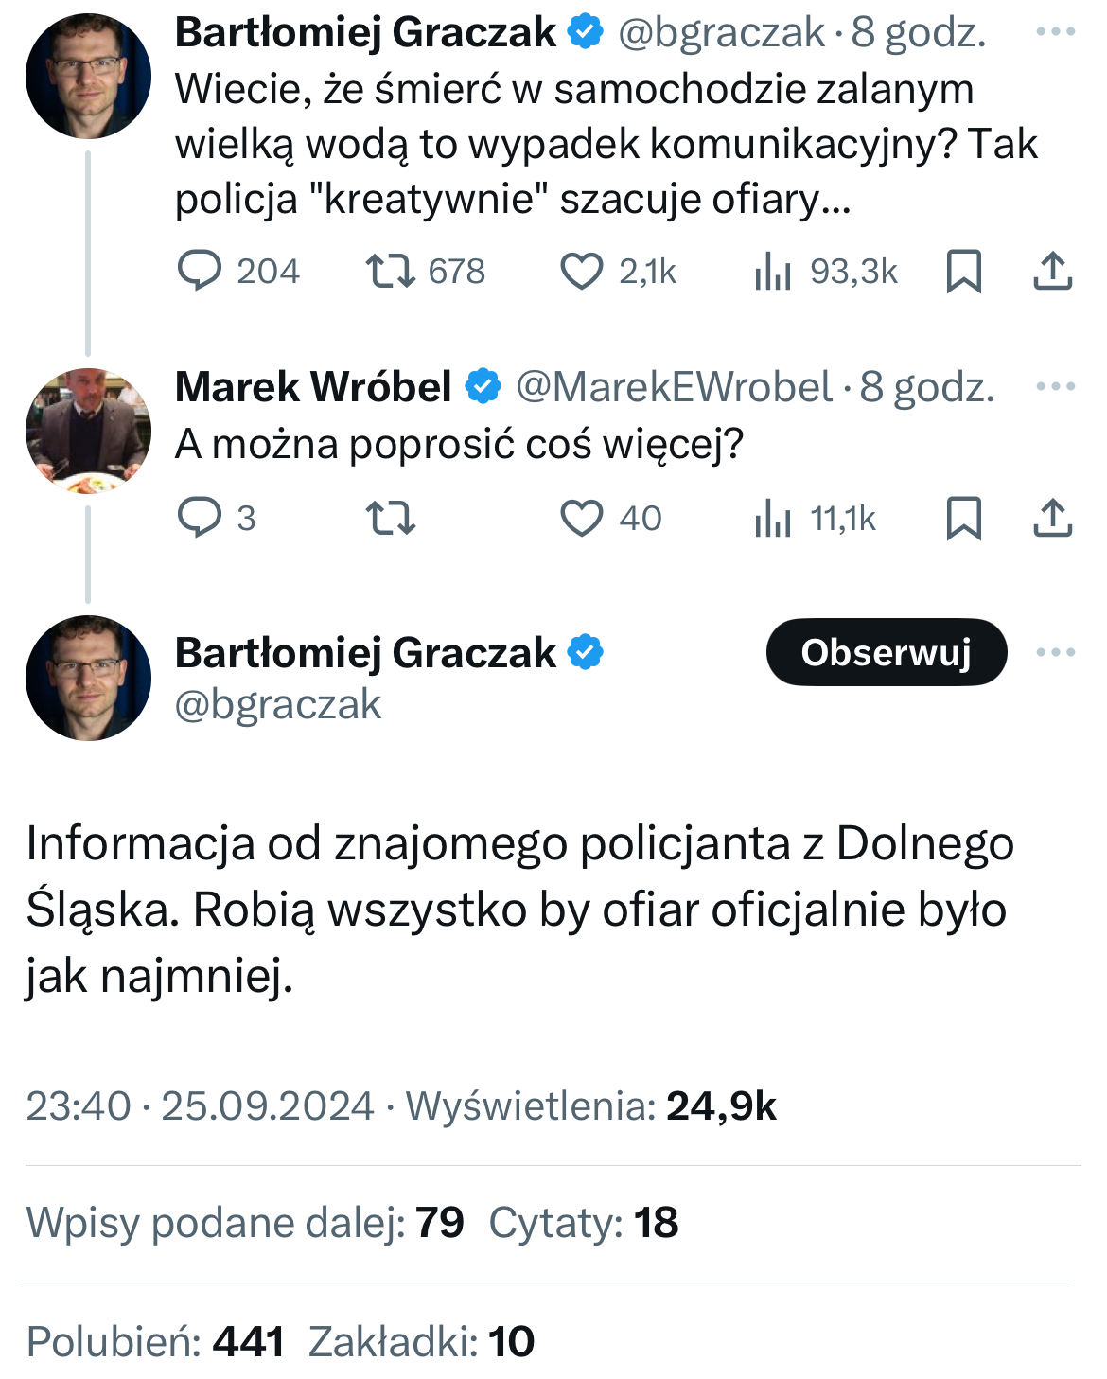
Task: Open the @MarekEWrobel profile handle
Action: click(x=674, y=386)
